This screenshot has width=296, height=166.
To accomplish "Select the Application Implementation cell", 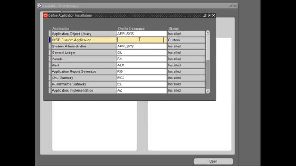I will coord(84,90).
